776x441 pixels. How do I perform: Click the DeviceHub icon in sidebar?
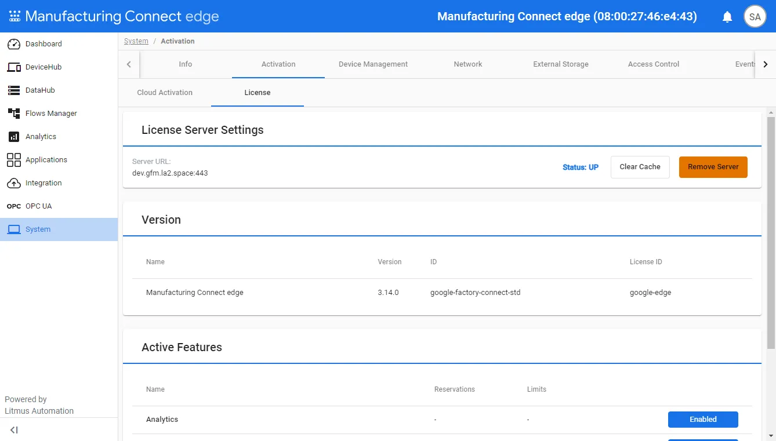point(14,67)
